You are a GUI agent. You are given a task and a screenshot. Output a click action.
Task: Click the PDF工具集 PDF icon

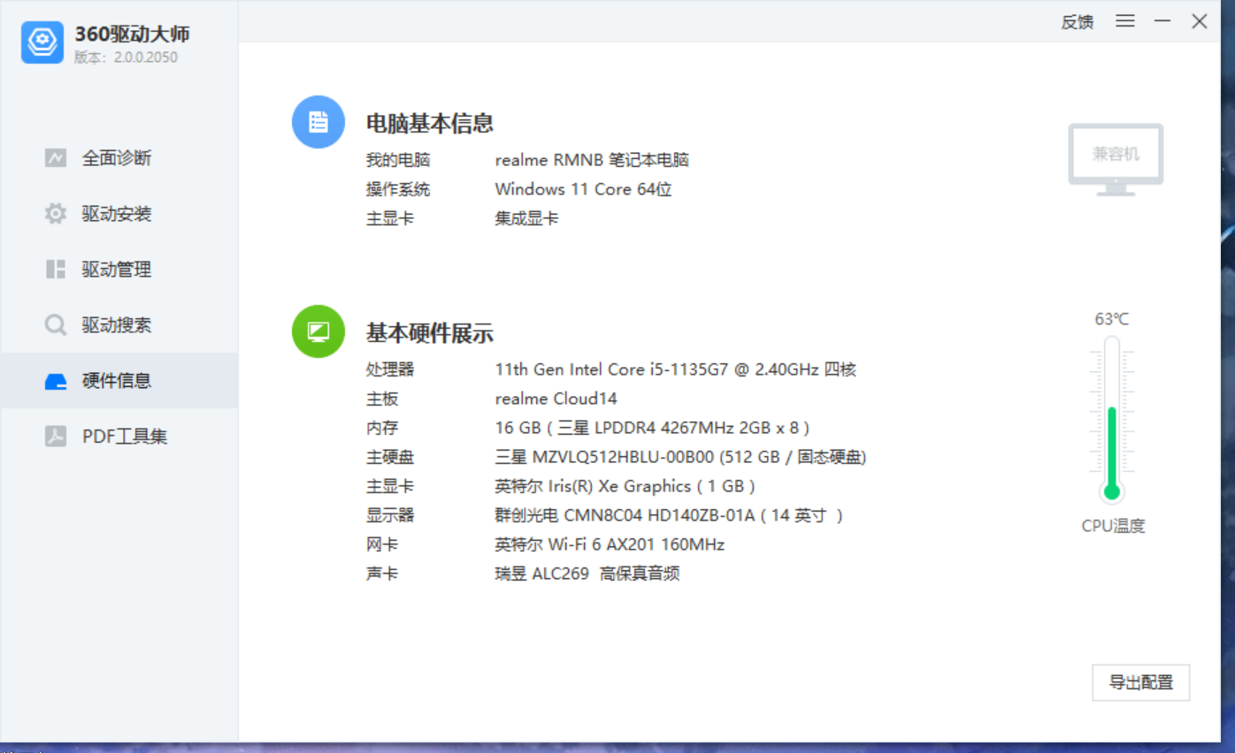(56, 437)
